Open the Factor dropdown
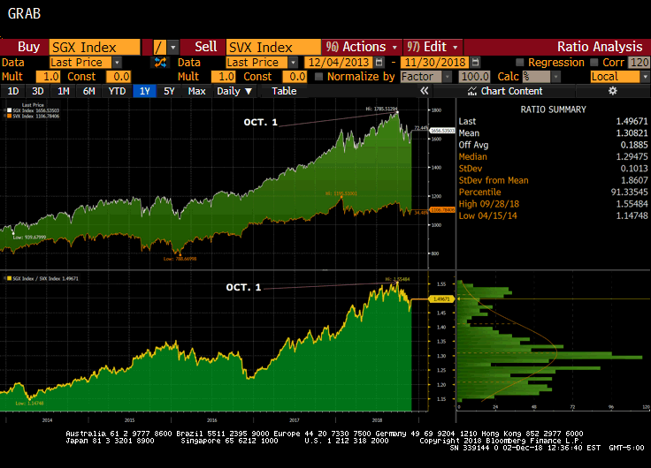Screen dimensions: 651x468 448,77
